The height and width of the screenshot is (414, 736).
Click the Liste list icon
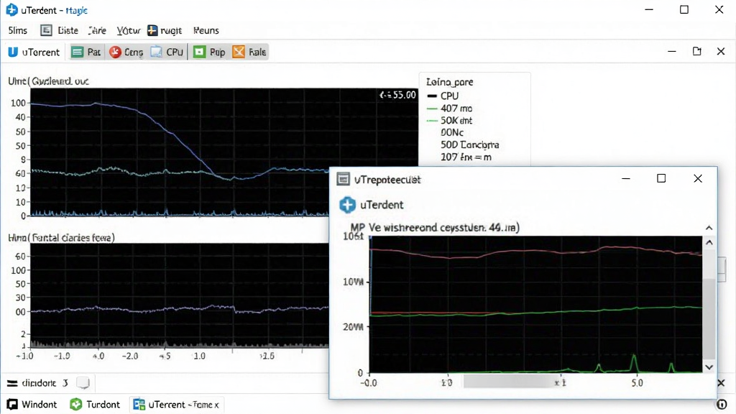(x=46, y=30)
